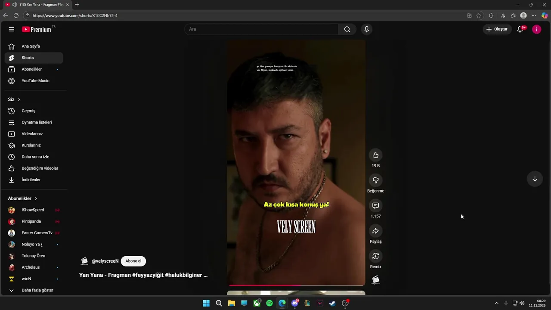Viewport: 551px width, 310px height.
Task: Reload the page in the browser
Action: point(16,15)
